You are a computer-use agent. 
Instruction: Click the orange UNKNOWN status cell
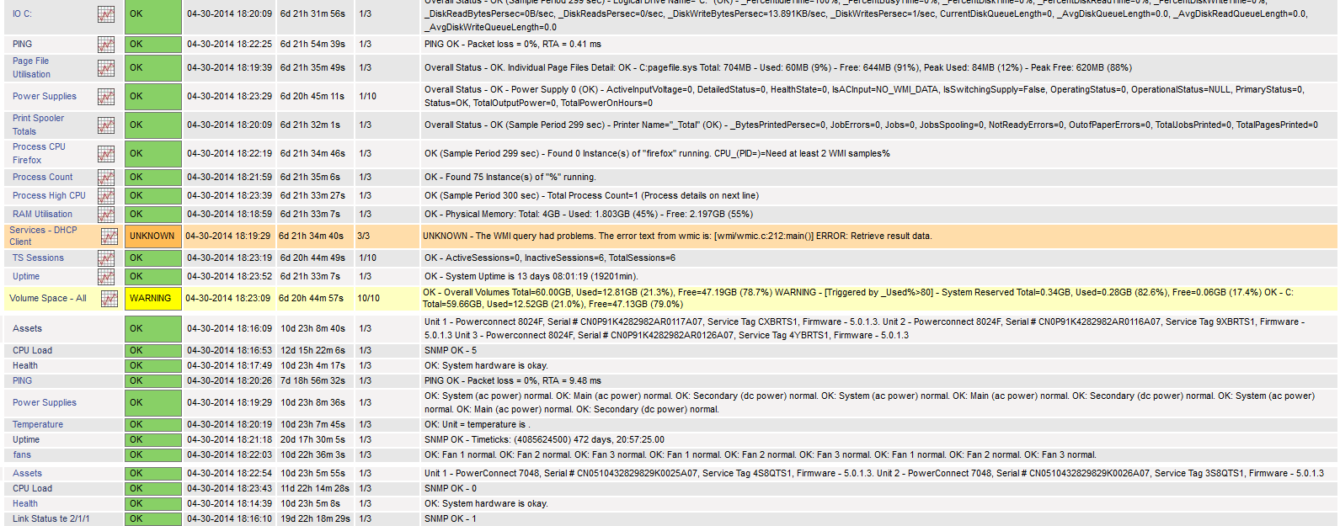[x=152, y=236]
